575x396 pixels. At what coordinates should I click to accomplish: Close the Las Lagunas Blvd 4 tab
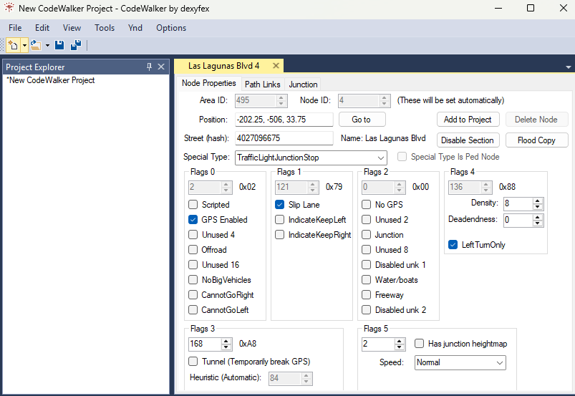point(276,66)
